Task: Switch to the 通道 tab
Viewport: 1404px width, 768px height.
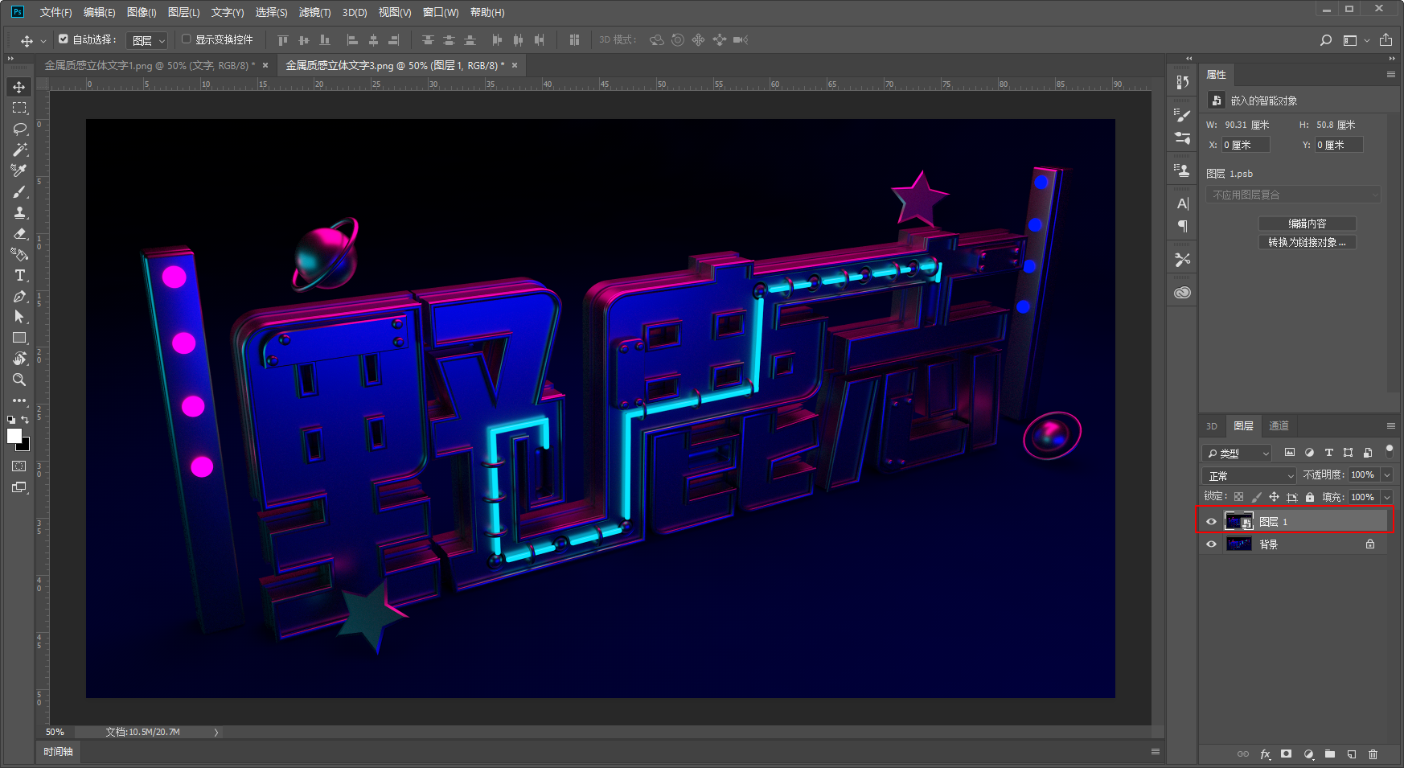Action: click(x=1279, y=426)
